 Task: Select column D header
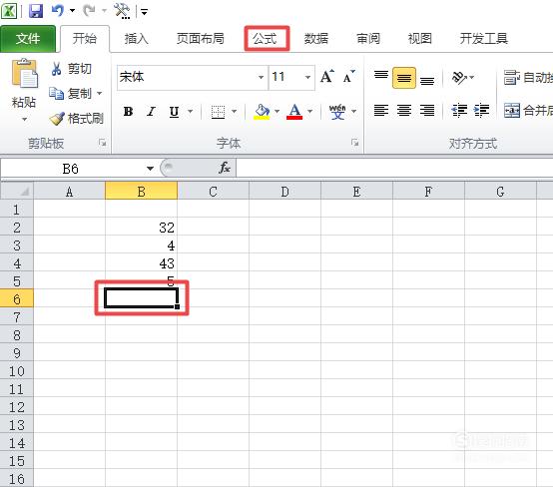click(284, 192)
